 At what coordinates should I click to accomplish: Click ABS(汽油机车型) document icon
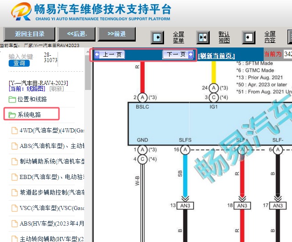15,146
